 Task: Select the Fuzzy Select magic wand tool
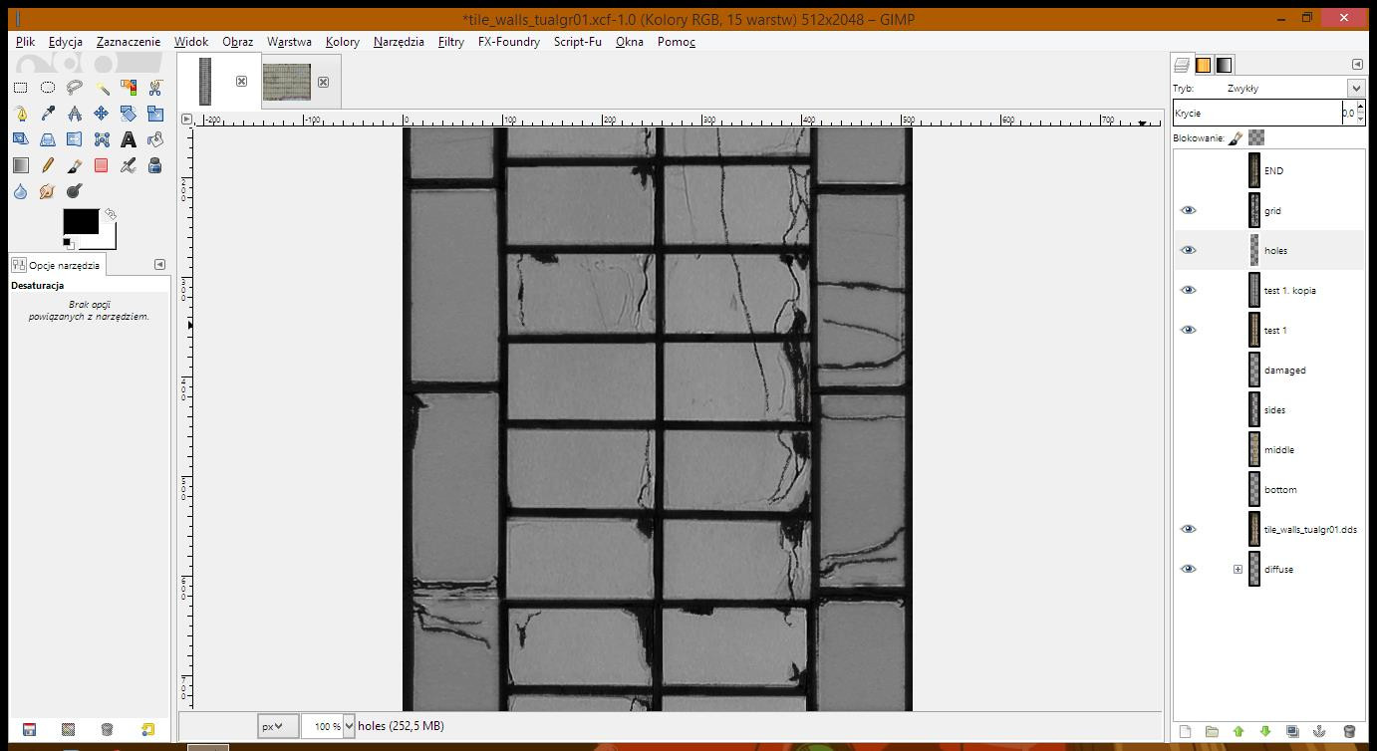click(101, 88)
